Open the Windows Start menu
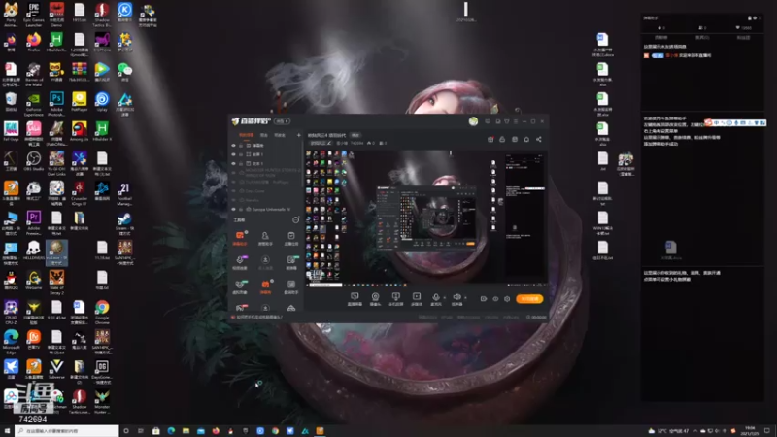 coord(7,431)
